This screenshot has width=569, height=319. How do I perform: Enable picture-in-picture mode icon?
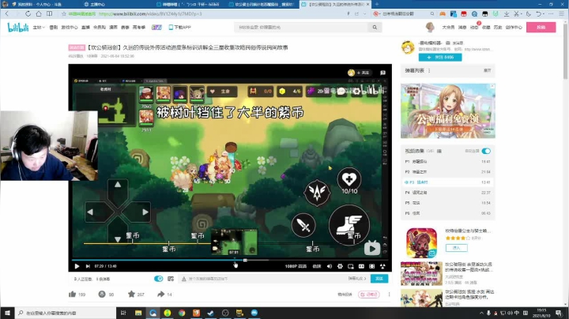[x=351, y=266]
